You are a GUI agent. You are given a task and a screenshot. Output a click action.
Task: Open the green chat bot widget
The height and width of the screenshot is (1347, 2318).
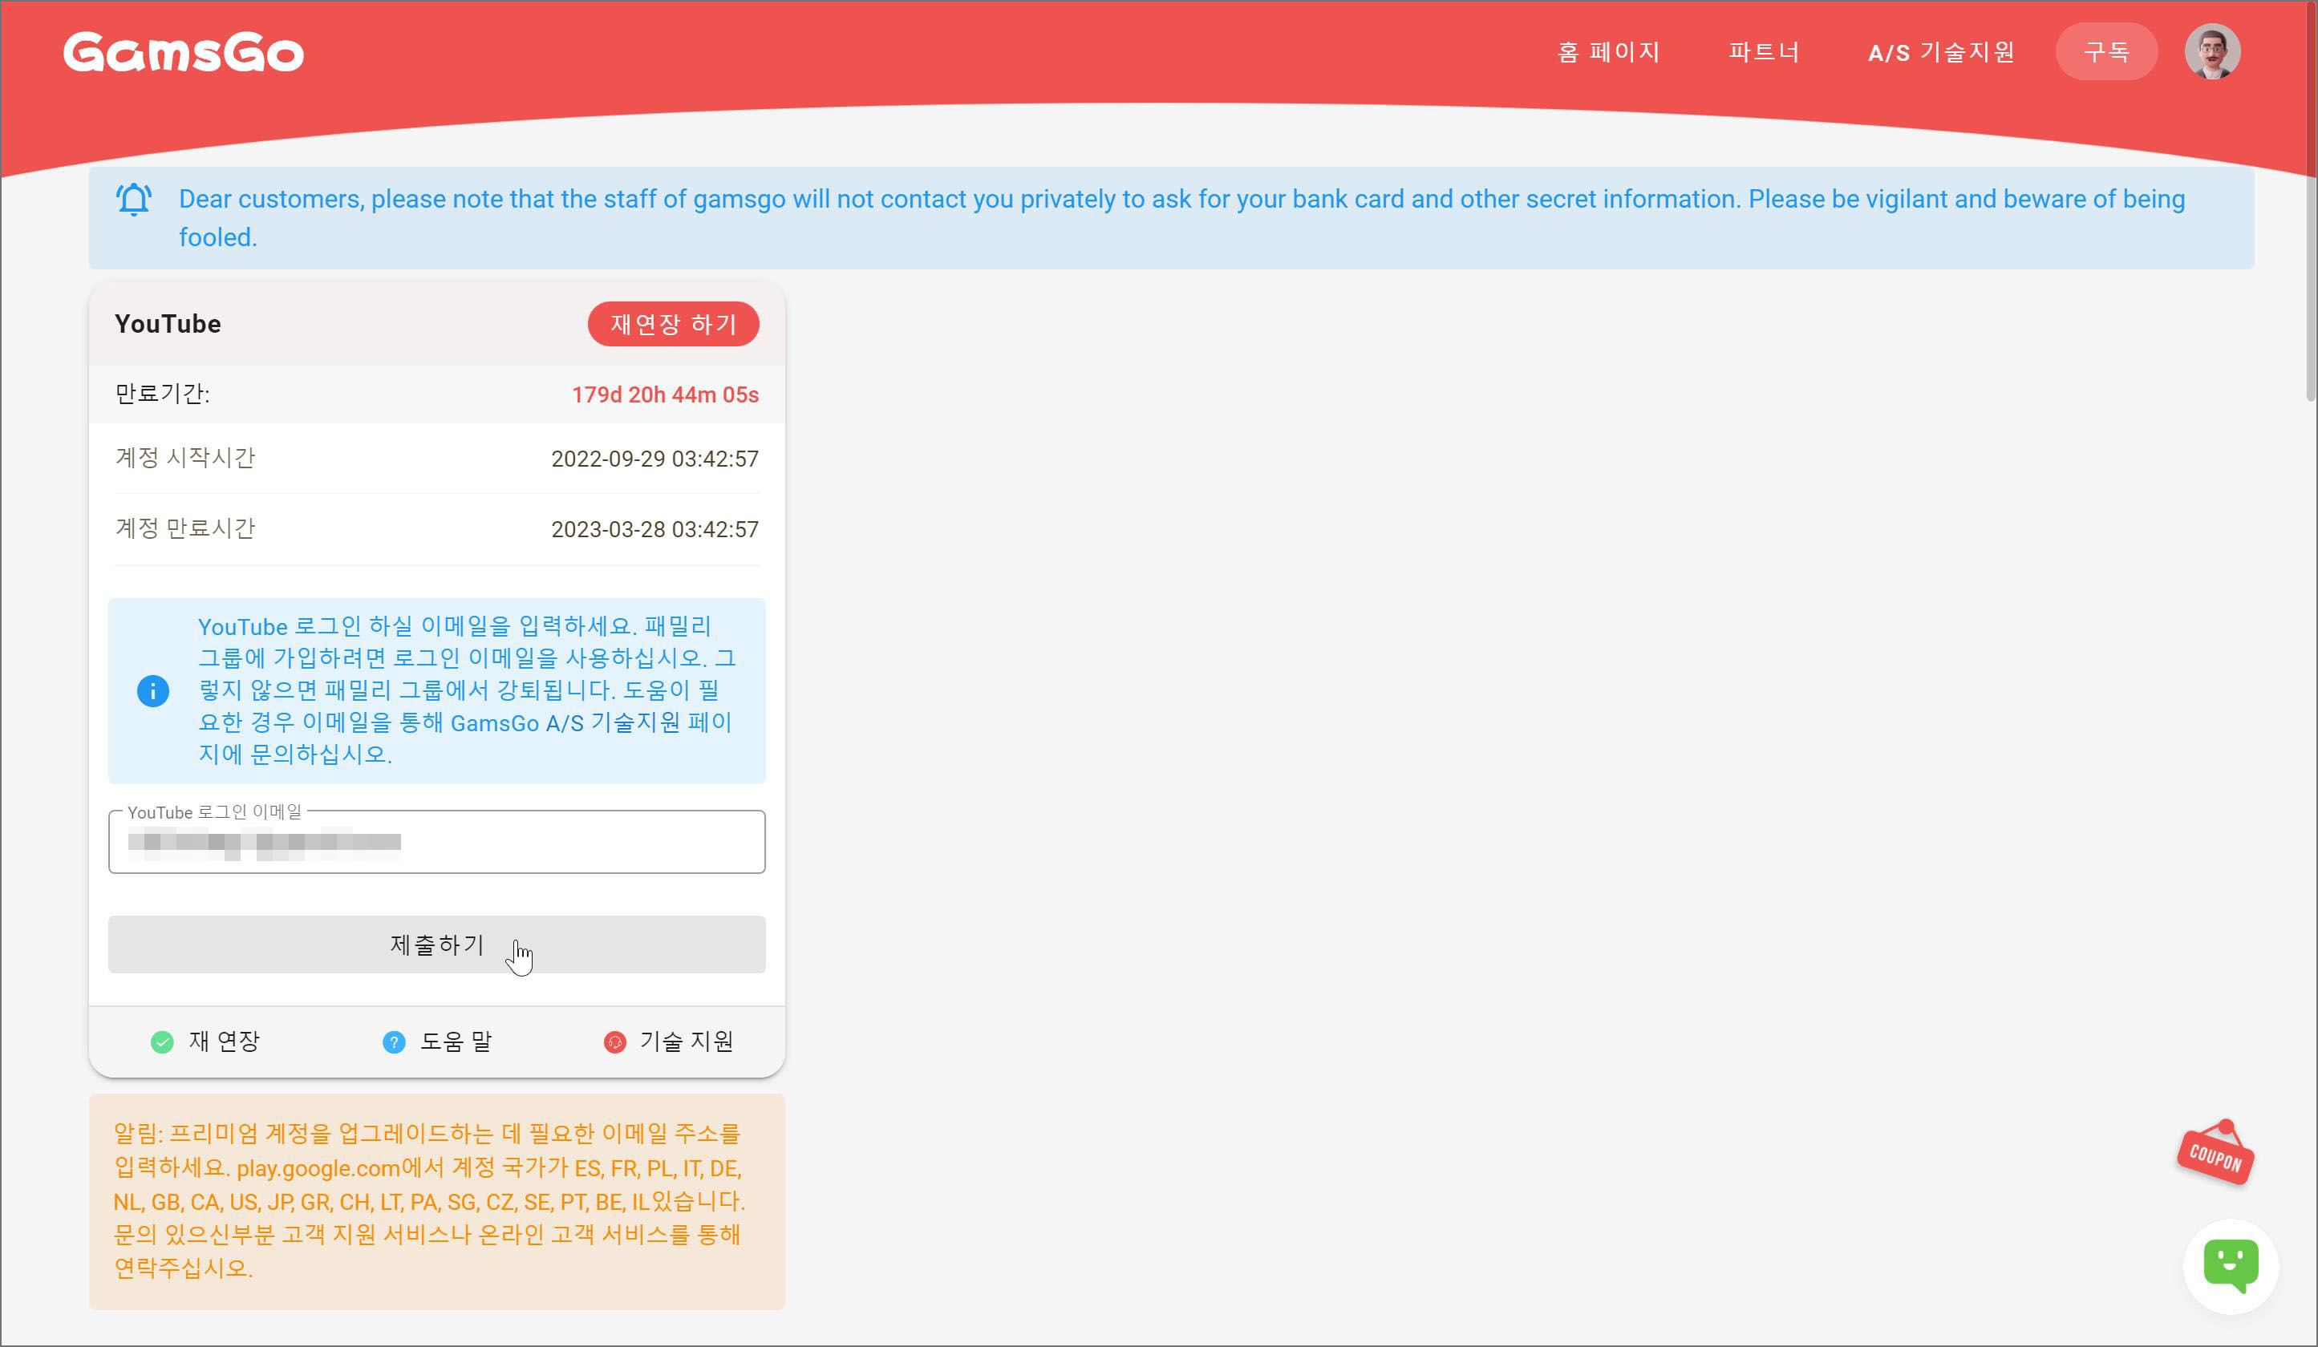click(x=2231, y=1266)
